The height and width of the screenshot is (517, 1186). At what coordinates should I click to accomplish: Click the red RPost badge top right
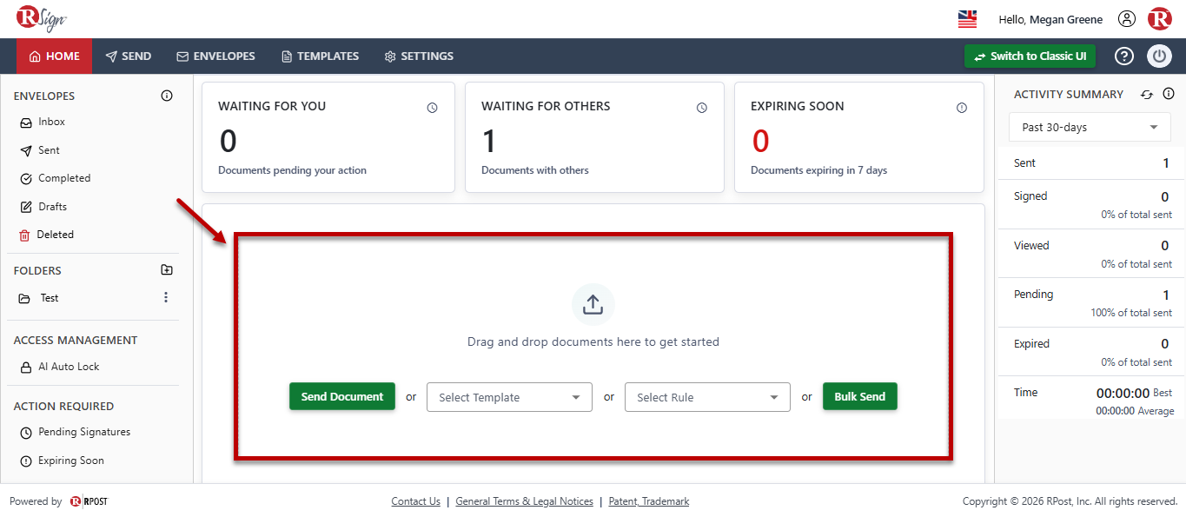(x=1160, y=19)
